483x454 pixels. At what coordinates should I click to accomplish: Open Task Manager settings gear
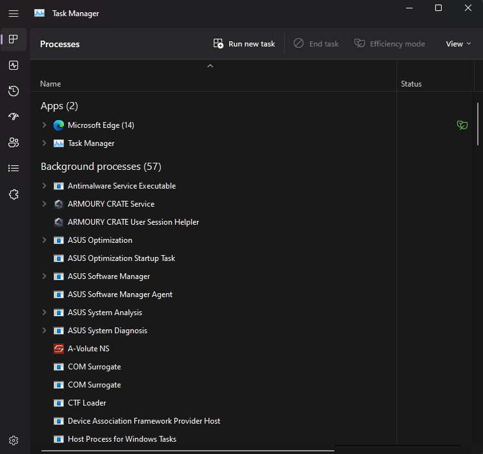pyautogui.click(x=14, y=440)
